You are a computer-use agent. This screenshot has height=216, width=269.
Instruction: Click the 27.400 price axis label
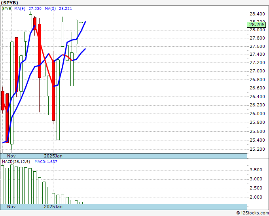pos(257,54)
